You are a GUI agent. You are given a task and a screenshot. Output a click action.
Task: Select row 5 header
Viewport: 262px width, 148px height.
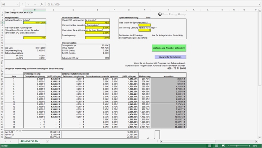coord(2,23)
